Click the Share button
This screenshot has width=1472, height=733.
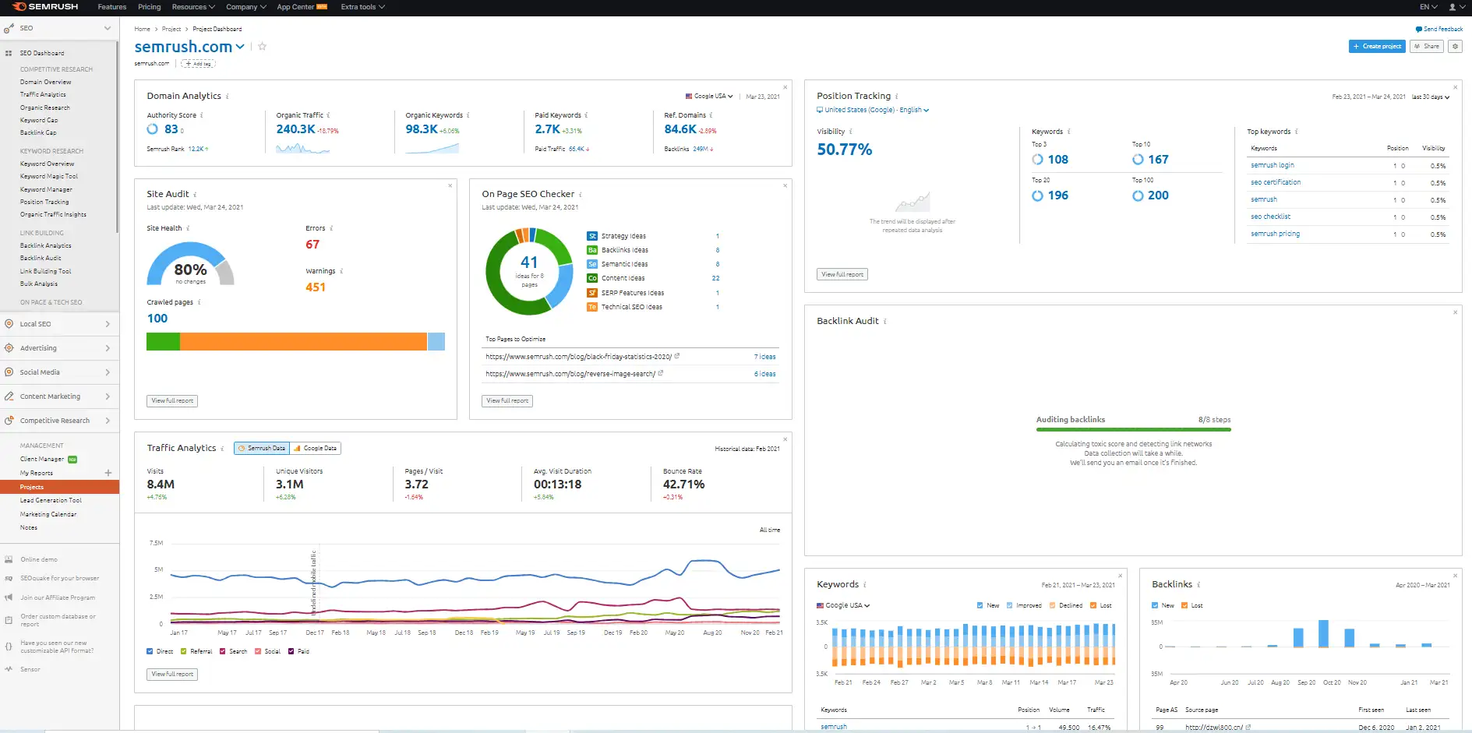(1427, 46)
